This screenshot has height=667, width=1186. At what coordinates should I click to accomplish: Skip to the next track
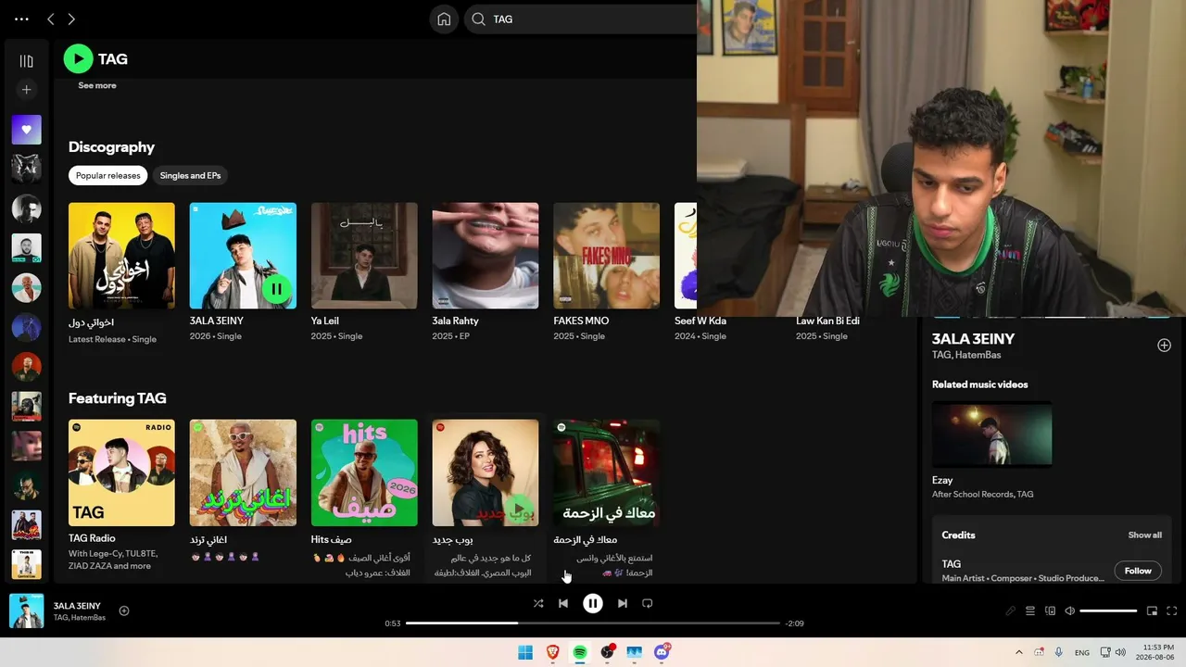tap(623, 603)
